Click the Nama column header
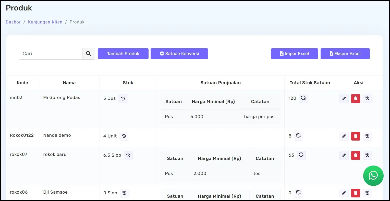 pos(69,83)
